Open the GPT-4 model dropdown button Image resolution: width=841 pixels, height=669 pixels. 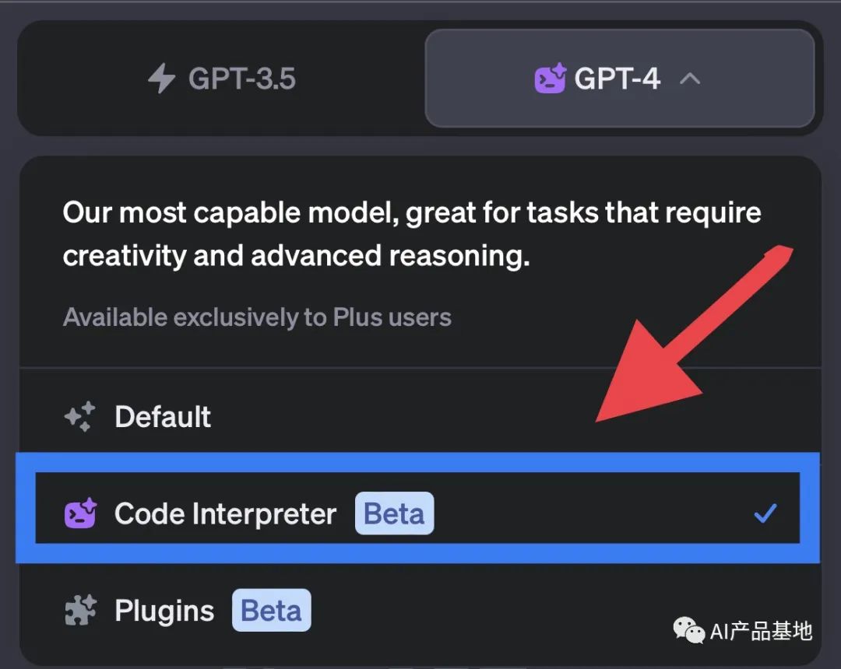point(620,79)
